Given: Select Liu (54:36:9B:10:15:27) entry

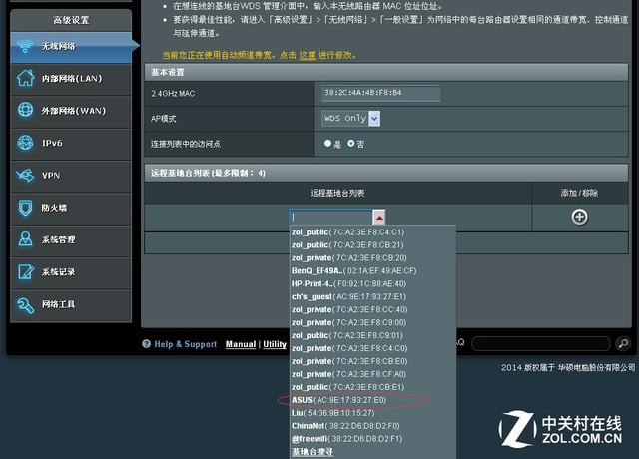Looking at the screenshot, I should point(332,413).
